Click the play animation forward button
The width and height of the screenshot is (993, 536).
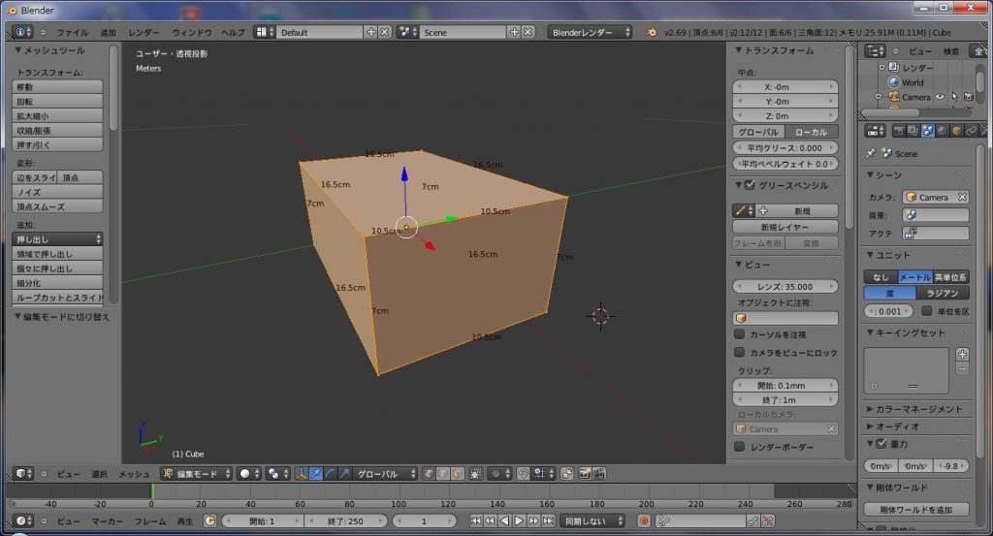tap(519, 520)
